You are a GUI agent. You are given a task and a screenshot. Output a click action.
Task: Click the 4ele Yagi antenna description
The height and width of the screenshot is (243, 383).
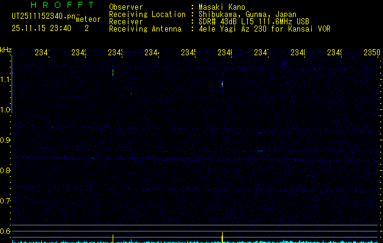click(x=264, y=29)
